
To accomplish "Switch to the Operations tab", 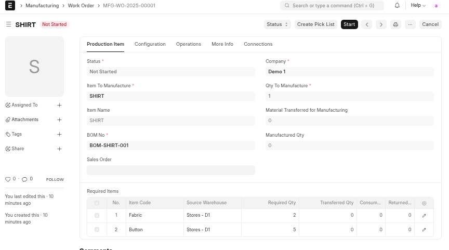I will 189,44.
